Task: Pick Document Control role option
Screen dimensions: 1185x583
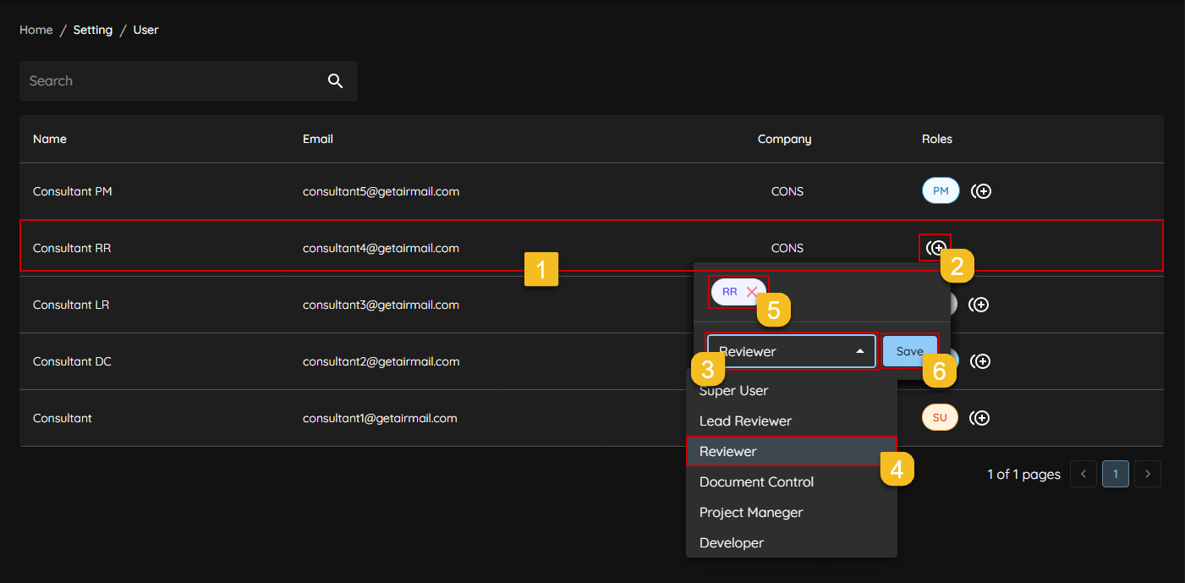Action: [756, 482]
